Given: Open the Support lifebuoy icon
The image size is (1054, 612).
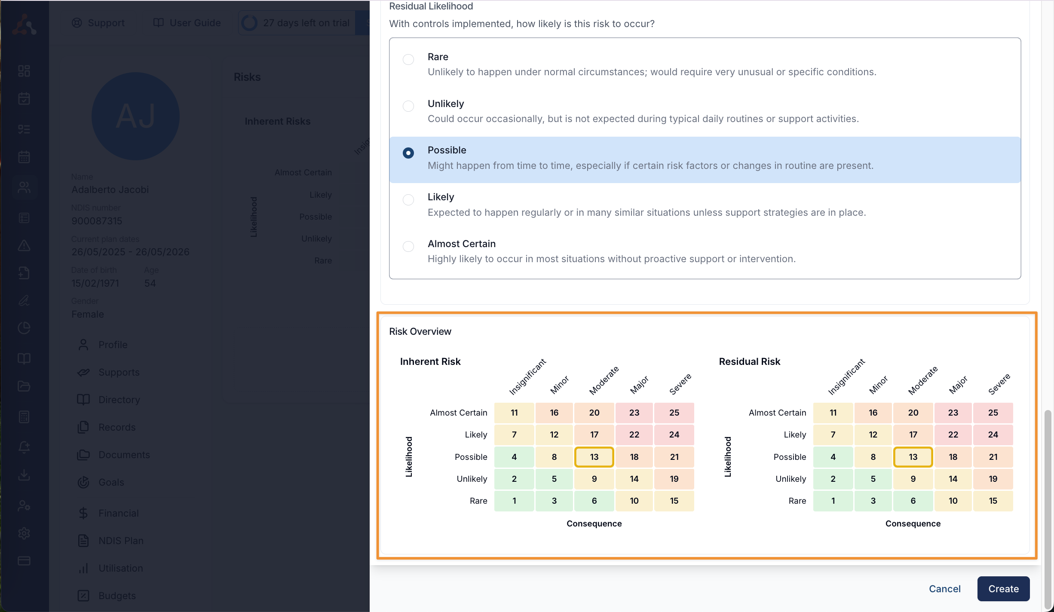Looking at the screenshot, I should pos(77,23).
